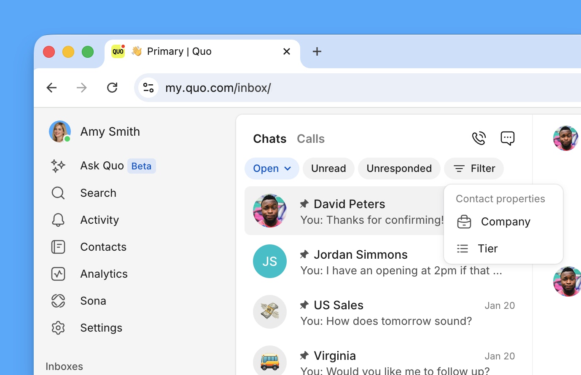Open Ask Quo in sidebar

click(102, 166)
